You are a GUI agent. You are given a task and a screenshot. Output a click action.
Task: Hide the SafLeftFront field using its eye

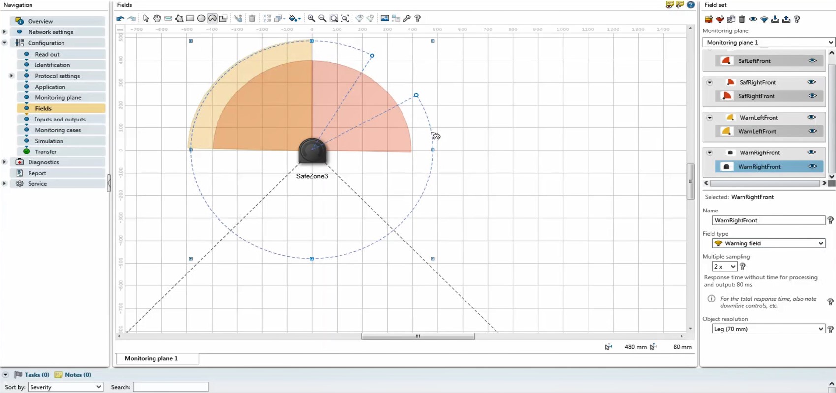click(812, 61)
